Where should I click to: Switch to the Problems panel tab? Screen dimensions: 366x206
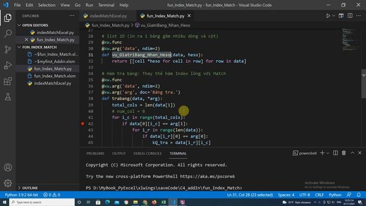pos(96,153)
